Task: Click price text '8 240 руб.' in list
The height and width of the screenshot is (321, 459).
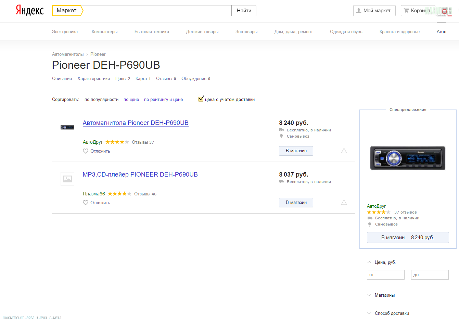Action: (294, 123)
